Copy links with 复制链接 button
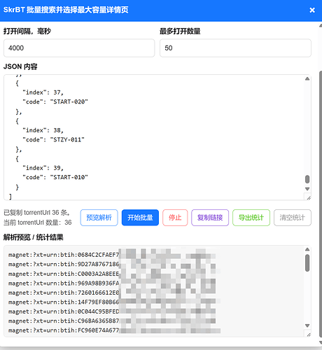Image resolution: width=322 pixels, height=350 pixels. [x=210, y=218]
